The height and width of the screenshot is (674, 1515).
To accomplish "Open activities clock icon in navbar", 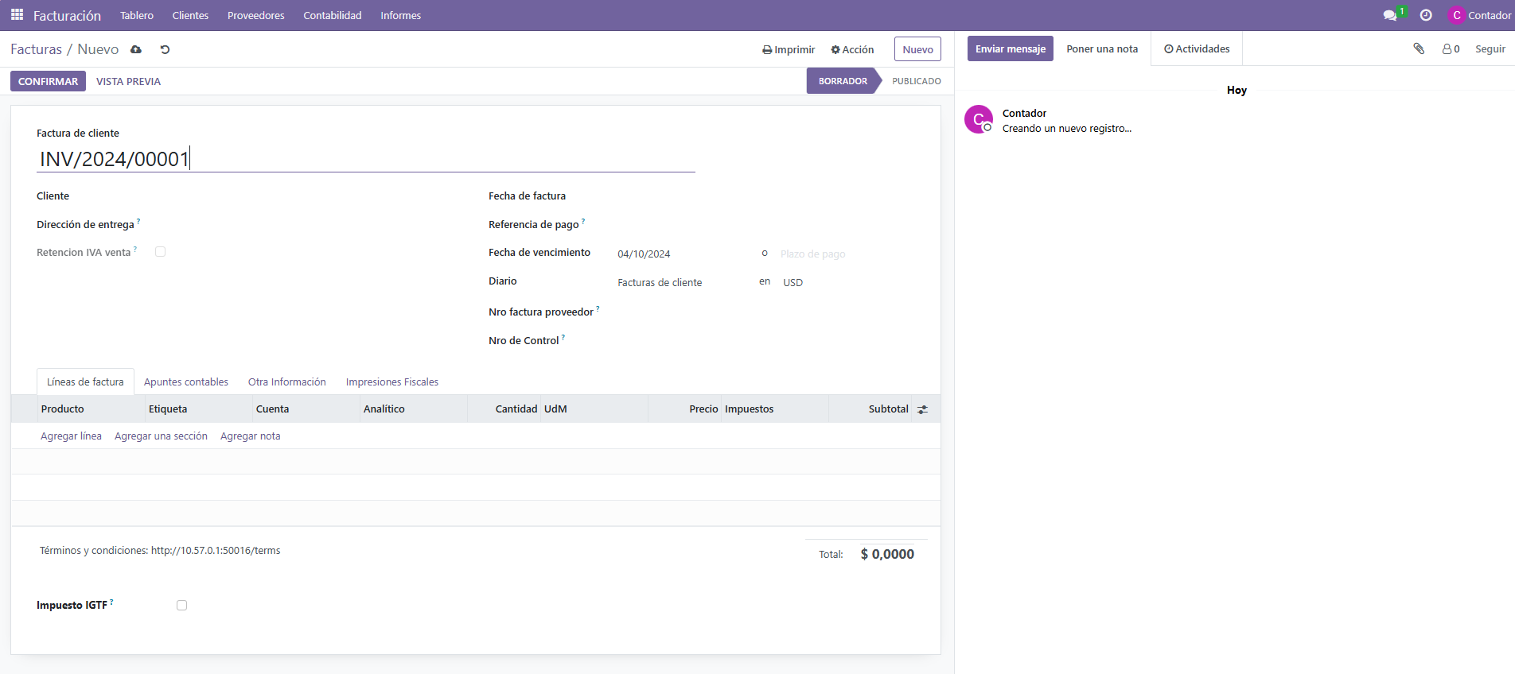I will [x=1426, y=15].
